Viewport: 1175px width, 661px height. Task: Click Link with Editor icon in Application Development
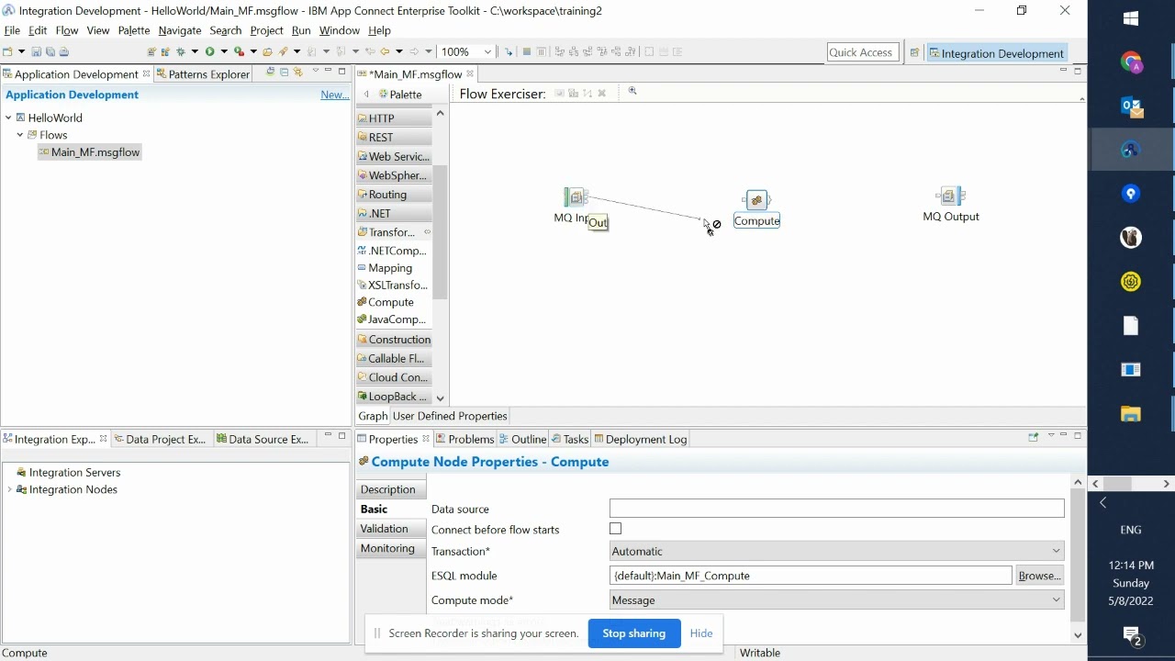coord(297,73)
